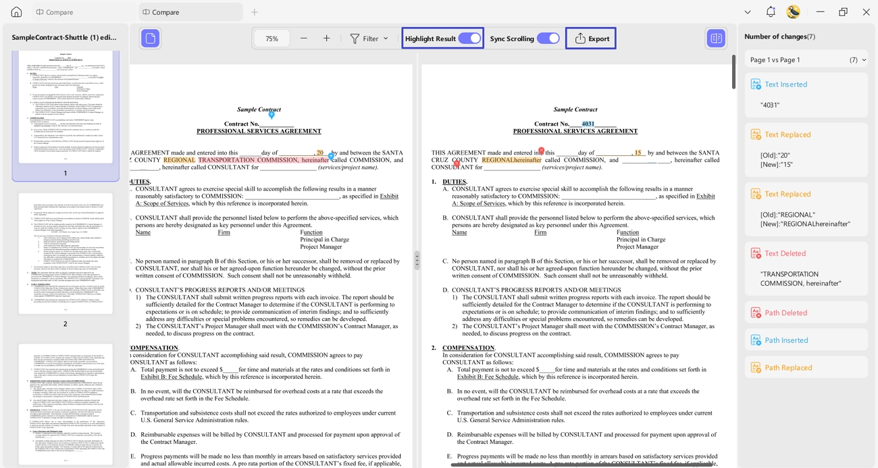Image resolution: width=878 pixels, height=468 pixels.
Task: Select the Path Replaced change
Action: [x=806, y=368]
